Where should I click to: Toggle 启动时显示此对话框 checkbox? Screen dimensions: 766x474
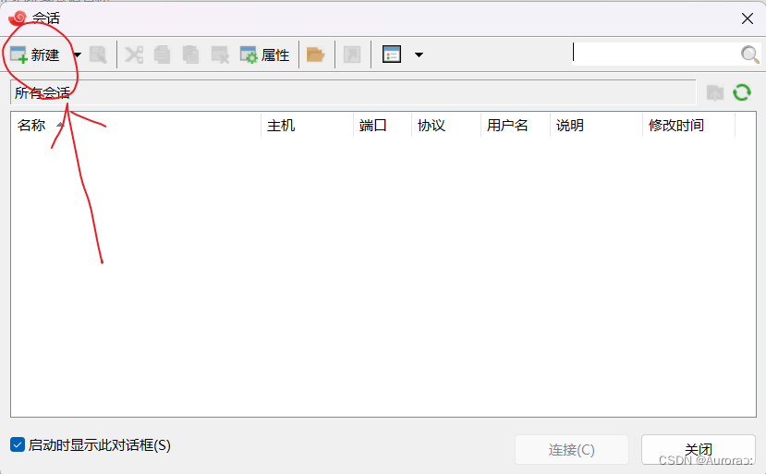[18, 444]
